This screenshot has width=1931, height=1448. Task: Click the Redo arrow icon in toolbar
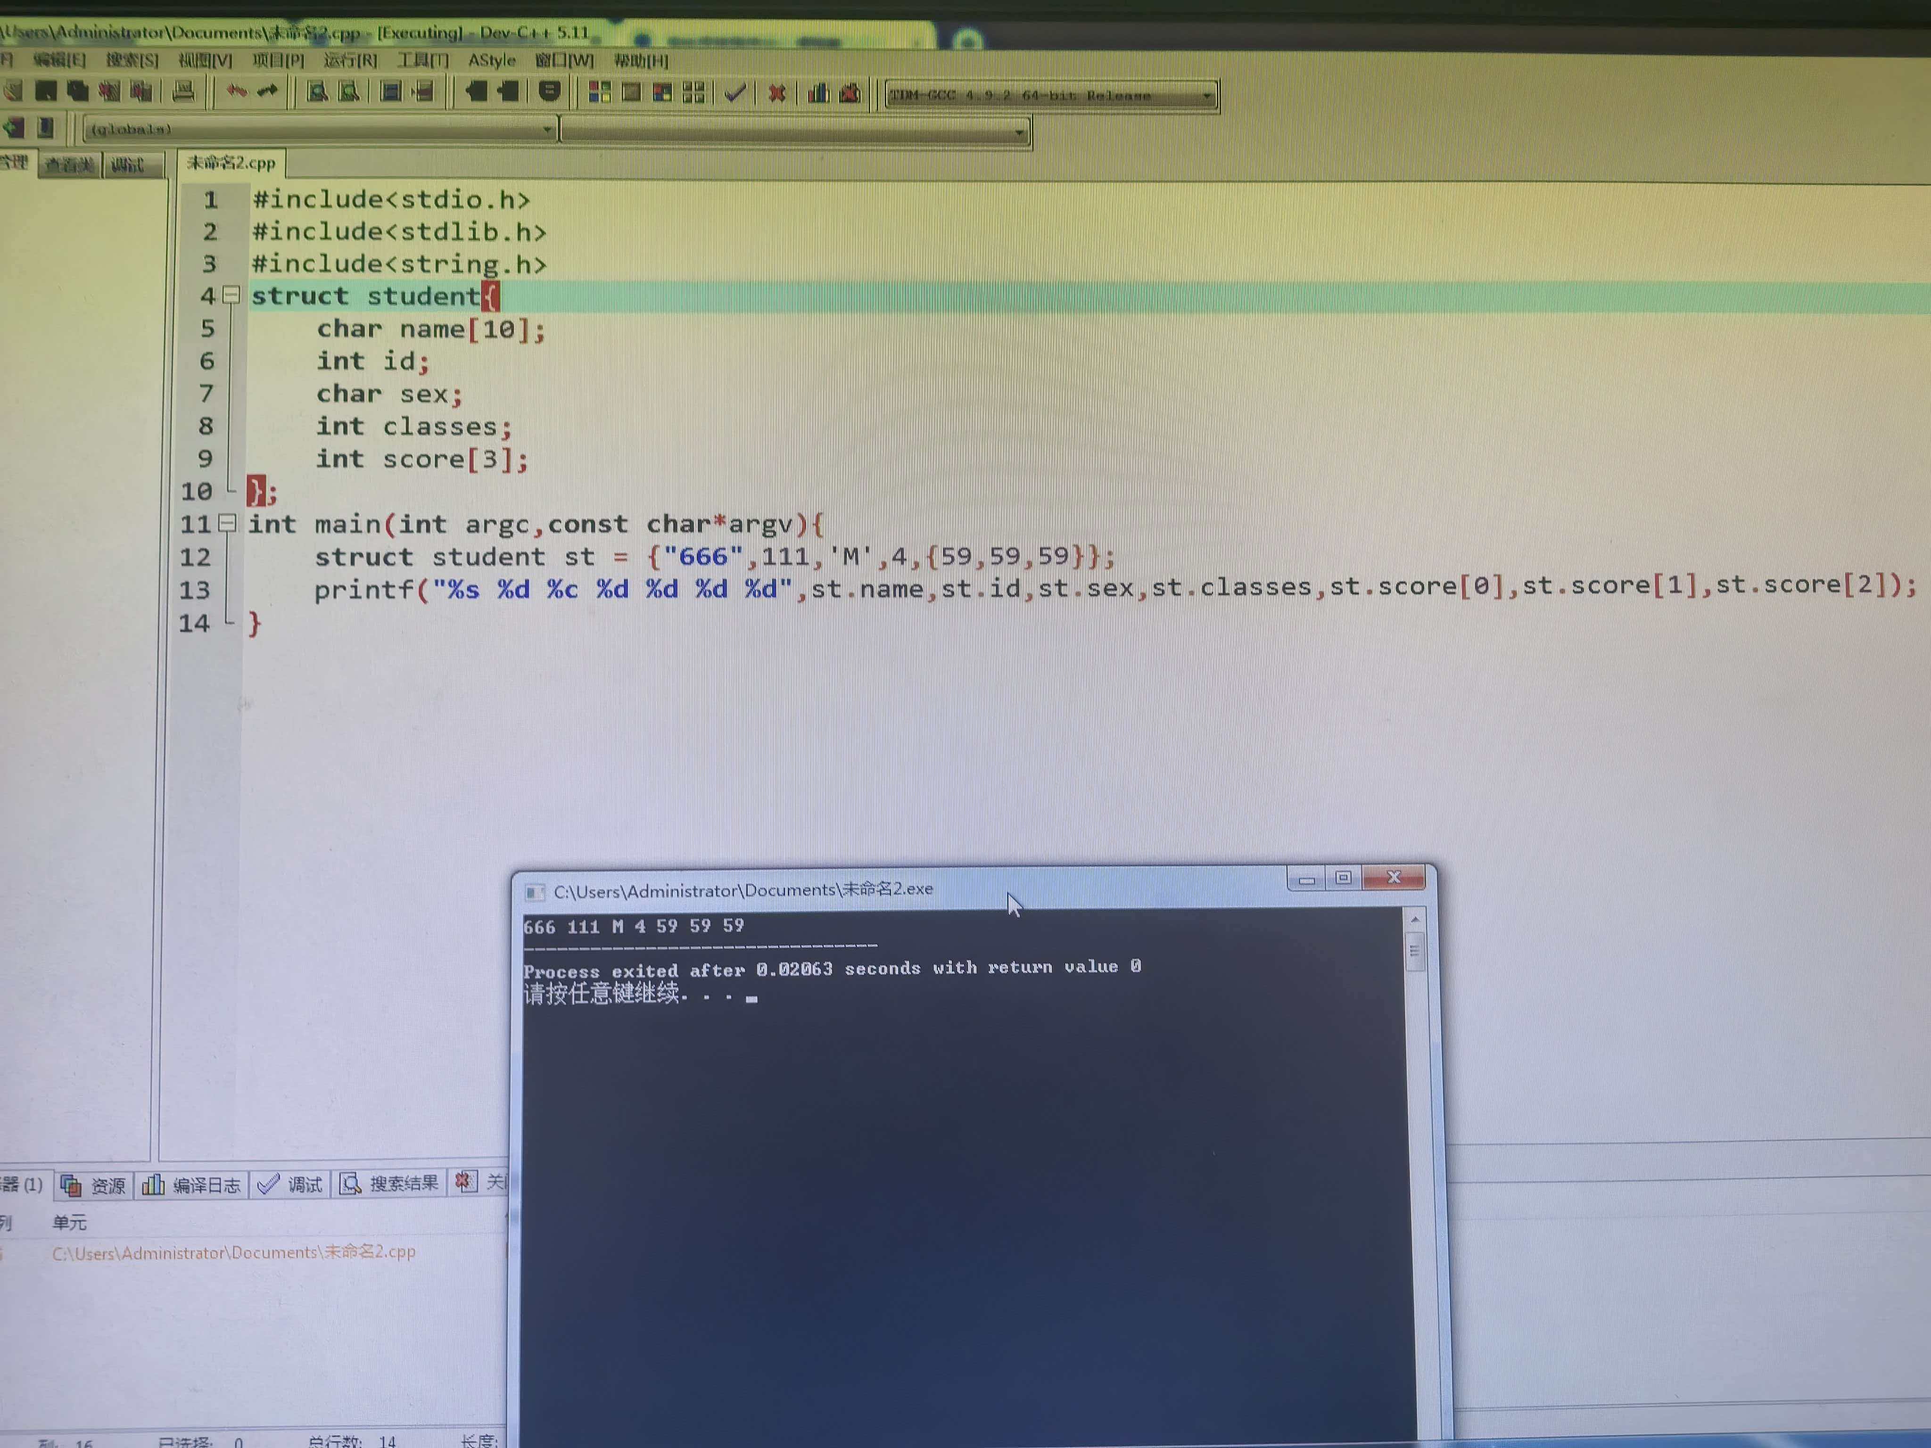pyautogui.click(x=267, y=91)
